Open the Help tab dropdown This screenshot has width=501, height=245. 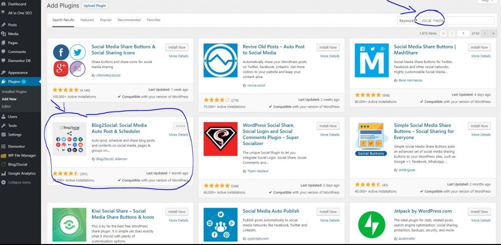tap(487, 1)
